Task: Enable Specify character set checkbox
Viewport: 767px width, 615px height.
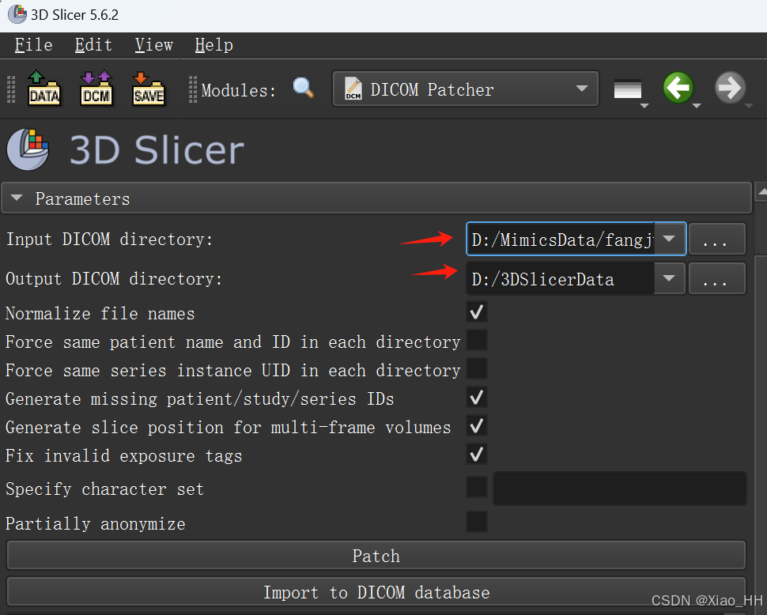Action: (477, 488)
